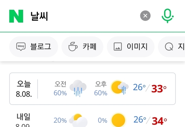Click today's afternoon sun and rain icon

coord(120,88)
